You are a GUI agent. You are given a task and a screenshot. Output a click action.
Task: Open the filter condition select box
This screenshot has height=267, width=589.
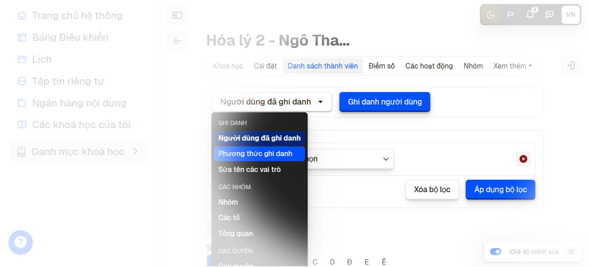[x=350, y=159]
